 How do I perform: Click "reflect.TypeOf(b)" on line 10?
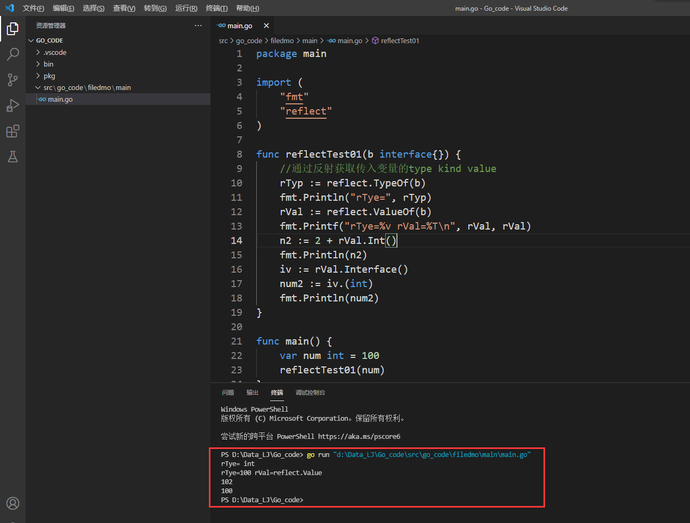coord(376,183)
